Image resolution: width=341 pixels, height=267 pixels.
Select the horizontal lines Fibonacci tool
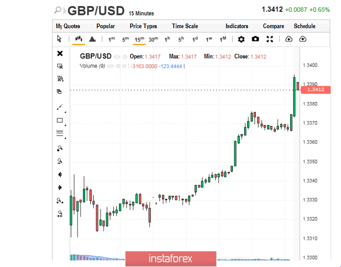click(59, 133)
